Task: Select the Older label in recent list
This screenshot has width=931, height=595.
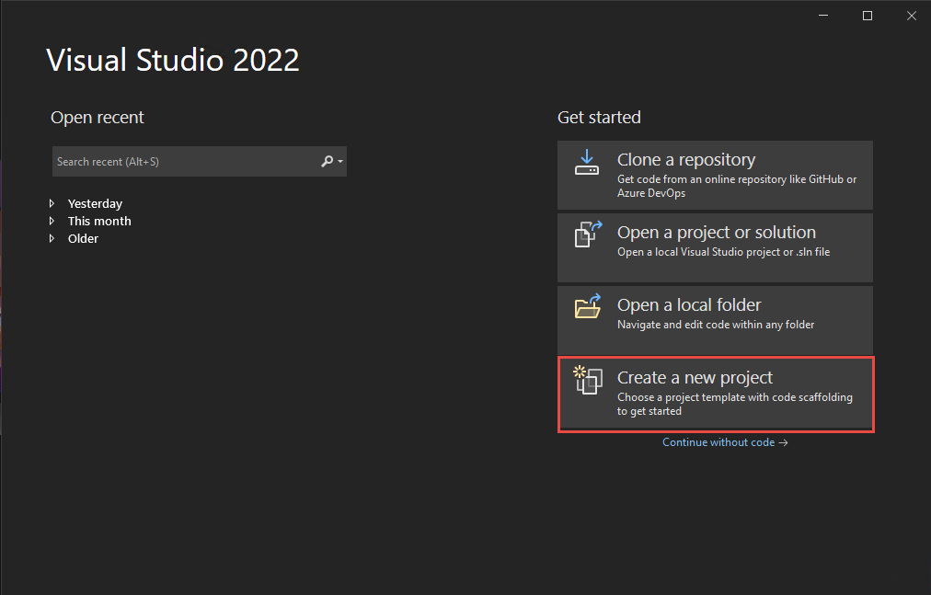Action: click(x=83, y=239)
